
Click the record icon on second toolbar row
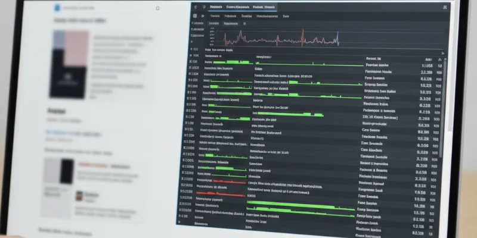193,17
